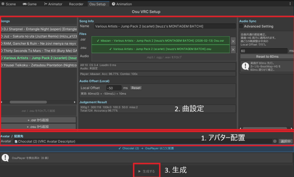Click the Local Offset input showing -50

114,88
